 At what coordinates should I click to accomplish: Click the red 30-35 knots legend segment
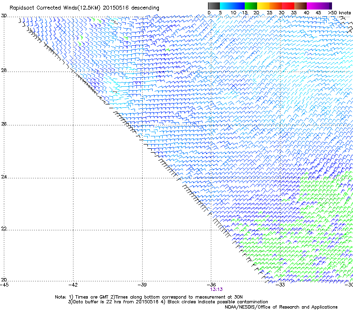[x=288, y=6]
